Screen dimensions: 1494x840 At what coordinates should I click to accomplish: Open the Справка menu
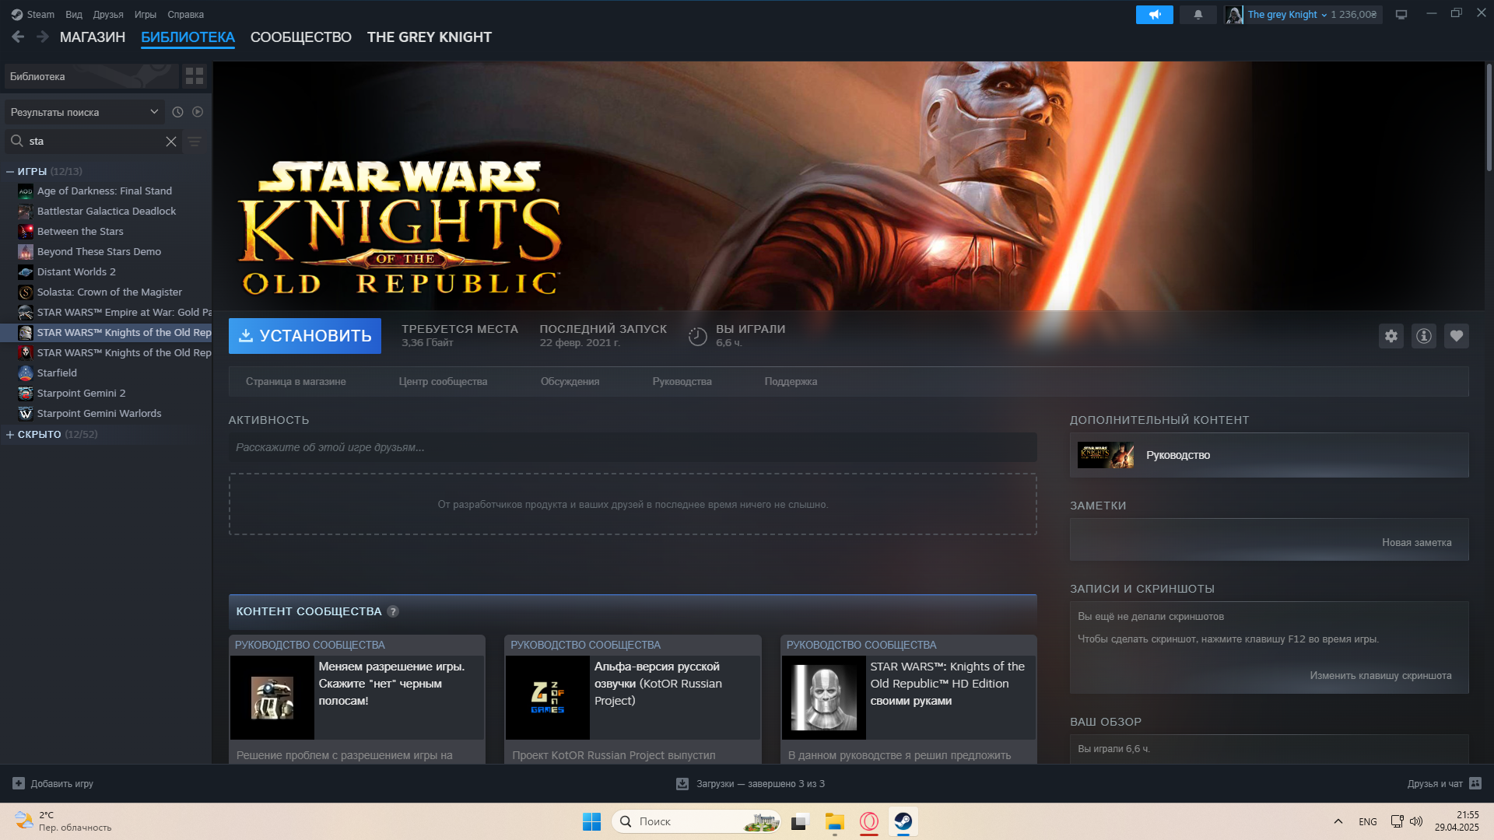point(186,14)
